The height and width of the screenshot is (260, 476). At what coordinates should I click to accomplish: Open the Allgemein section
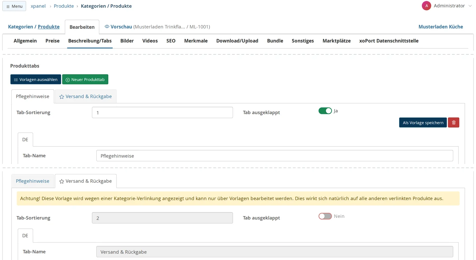[25, 41]
